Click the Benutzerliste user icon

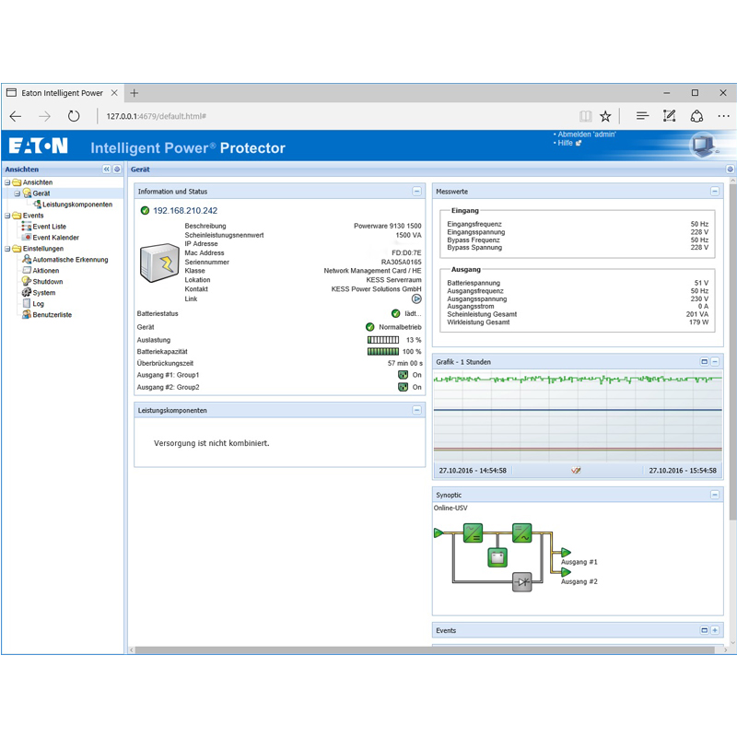tap(28, 314)
